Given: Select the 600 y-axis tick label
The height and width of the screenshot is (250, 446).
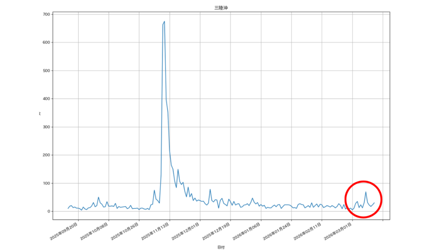Looking at the screenshot, I should pos(46,43).
